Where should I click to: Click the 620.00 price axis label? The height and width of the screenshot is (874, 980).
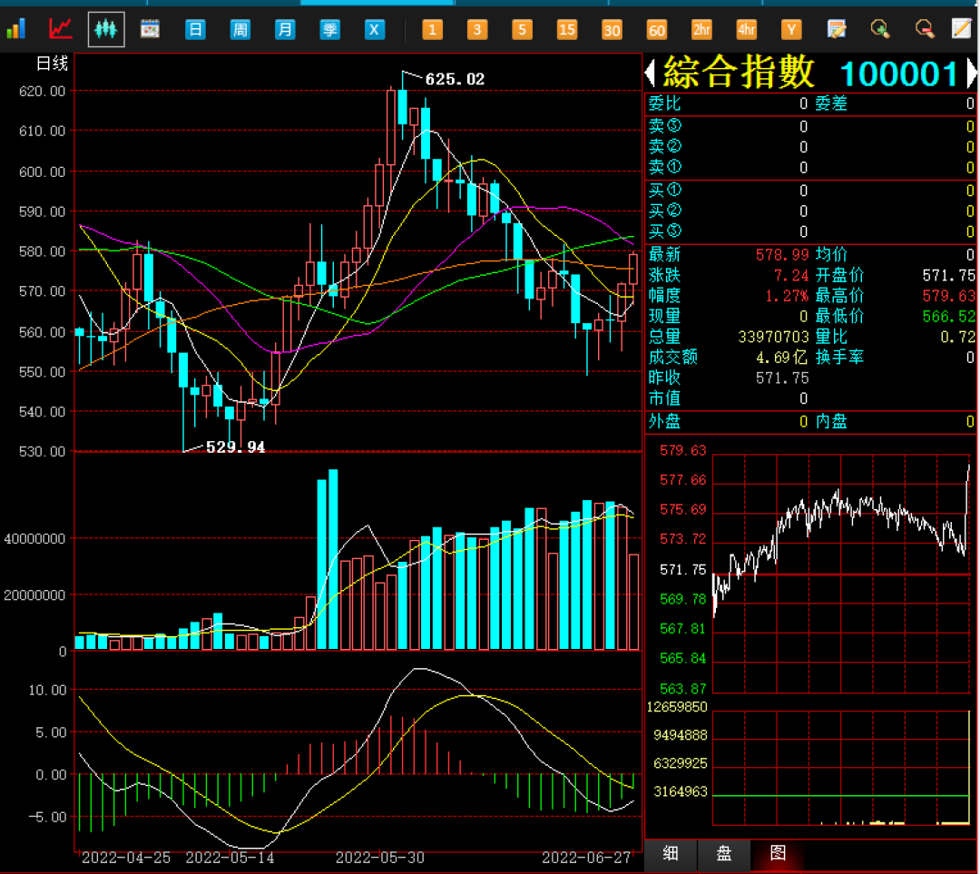click(42, 92)
